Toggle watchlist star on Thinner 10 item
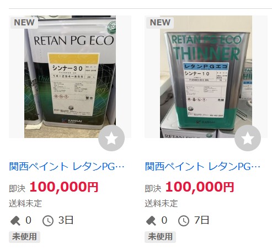The image size is (272, 249). point(248,138)
